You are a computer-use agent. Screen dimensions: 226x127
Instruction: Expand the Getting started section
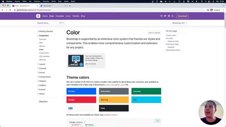coord(45,31)
